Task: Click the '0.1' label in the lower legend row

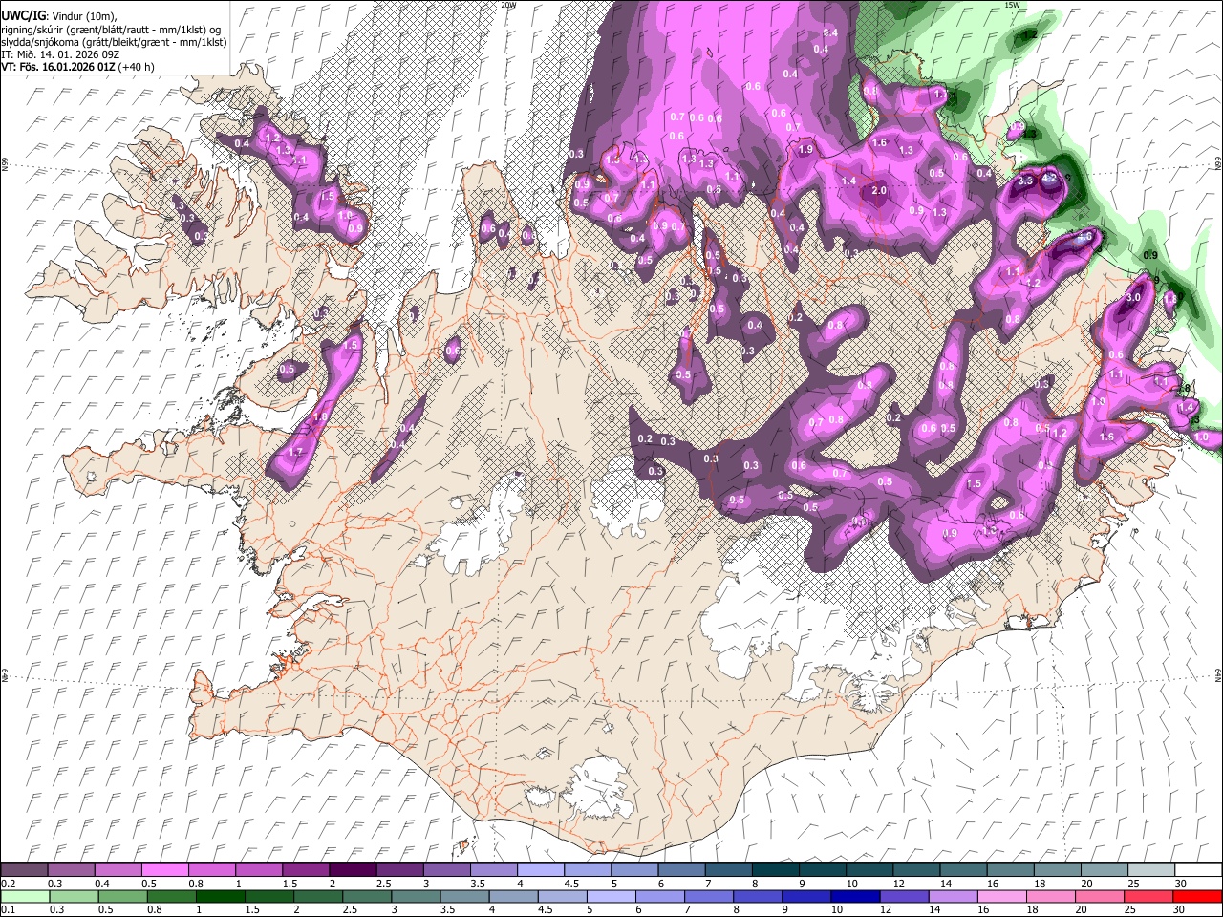Action: coord(9,909)
